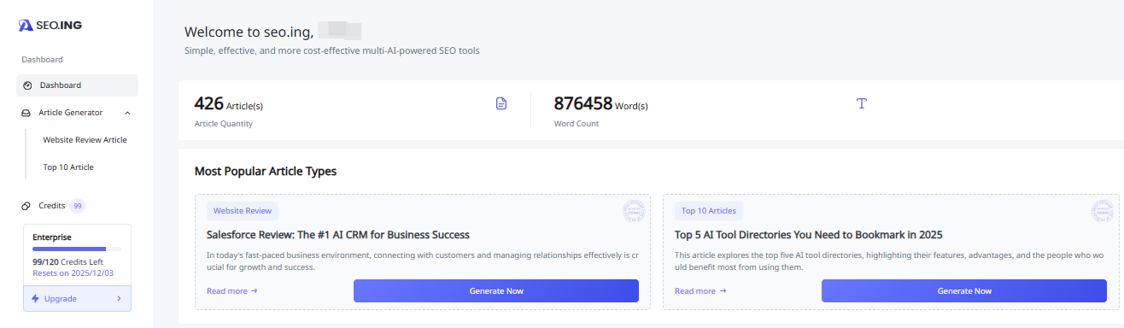This screenshot has height=328, width=1124.
Task: Click the Enterprise credits progress bar
Action: click(77, 249)
